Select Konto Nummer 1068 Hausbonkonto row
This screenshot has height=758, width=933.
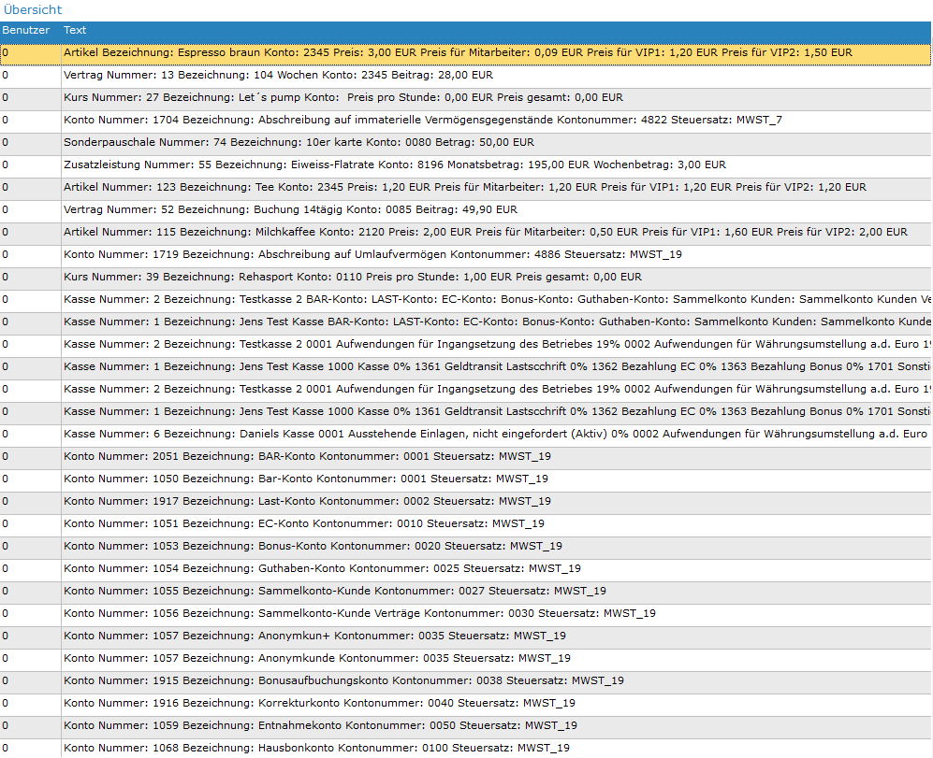[x=465, y=748]
